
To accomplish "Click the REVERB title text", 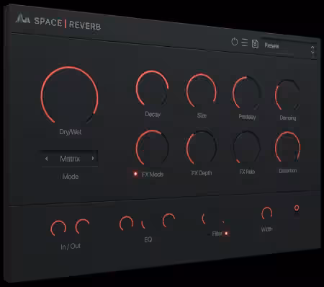I will (x=85, y=25).
